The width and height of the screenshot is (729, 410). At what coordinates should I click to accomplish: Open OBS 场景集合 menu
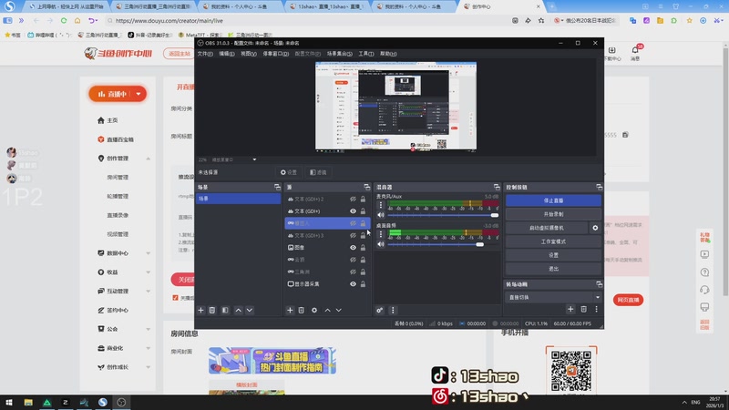[339, 54]
